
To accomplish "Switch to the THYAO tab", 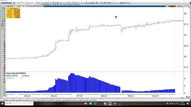I will coord(26,100).
